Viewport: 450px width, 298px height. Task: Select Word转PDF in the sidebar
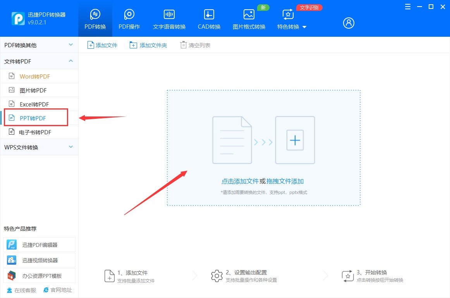pyautogui.click(x=40, y=76)
